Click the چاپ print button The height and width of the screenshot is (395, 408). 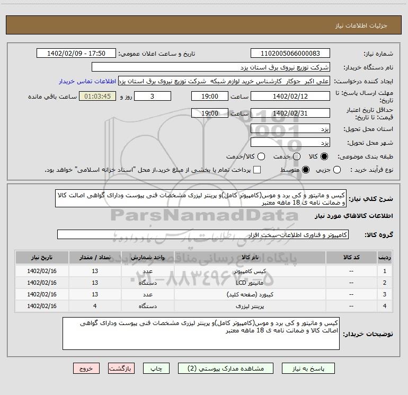click(x=156, y=368)
